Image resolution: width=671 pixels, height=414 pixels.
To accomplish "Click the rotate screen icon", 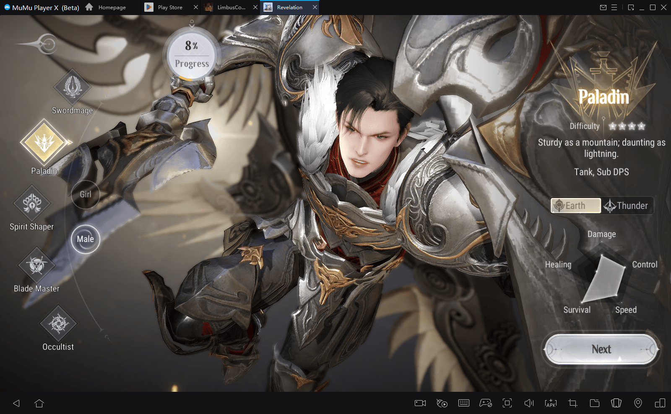I will [616, 403].
